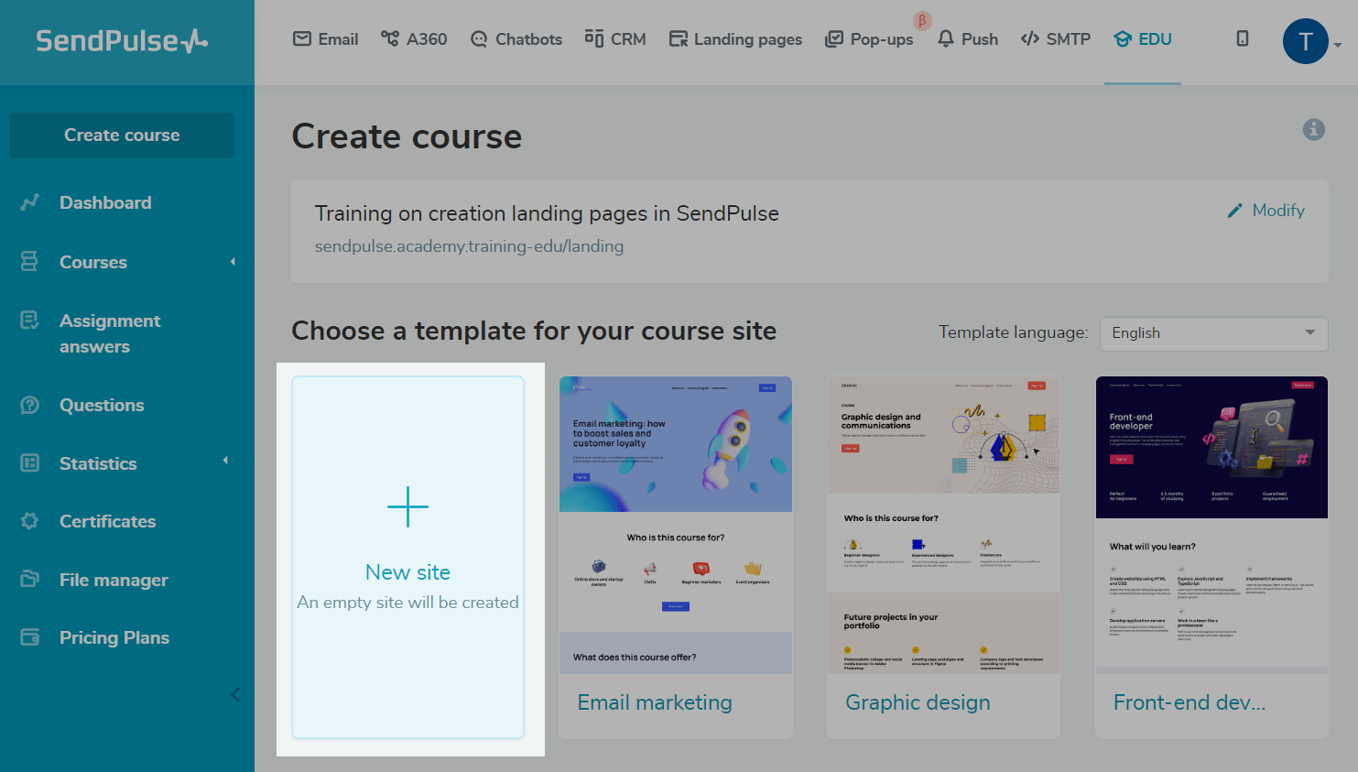Viewport: 1358px width, 772px height.
Task: Choose the Graphic design template thumbnail
Action: coord(943,526)
